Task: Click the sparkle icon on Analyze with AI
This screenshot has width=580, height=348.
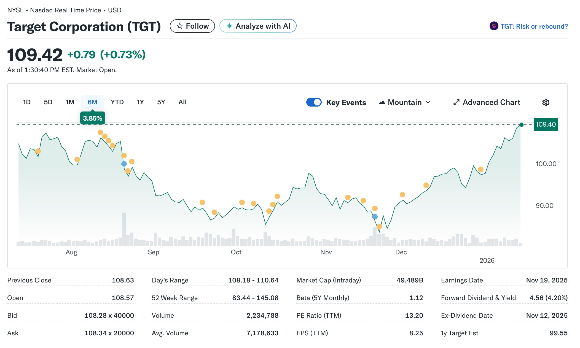Action: [229, 26]
